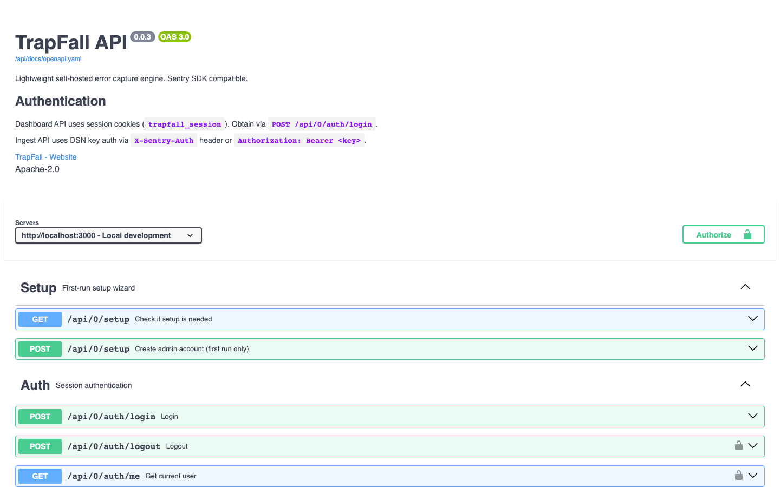Click the POST badge for Logout
This screenshot has width=780, height=487.
pyautogui.click(x=40, y=446)
